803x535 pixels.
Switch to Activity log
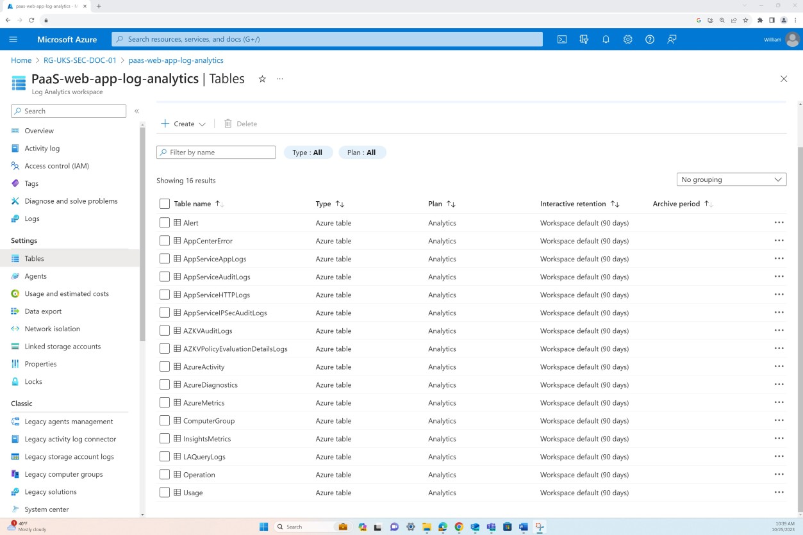(42, 148)
